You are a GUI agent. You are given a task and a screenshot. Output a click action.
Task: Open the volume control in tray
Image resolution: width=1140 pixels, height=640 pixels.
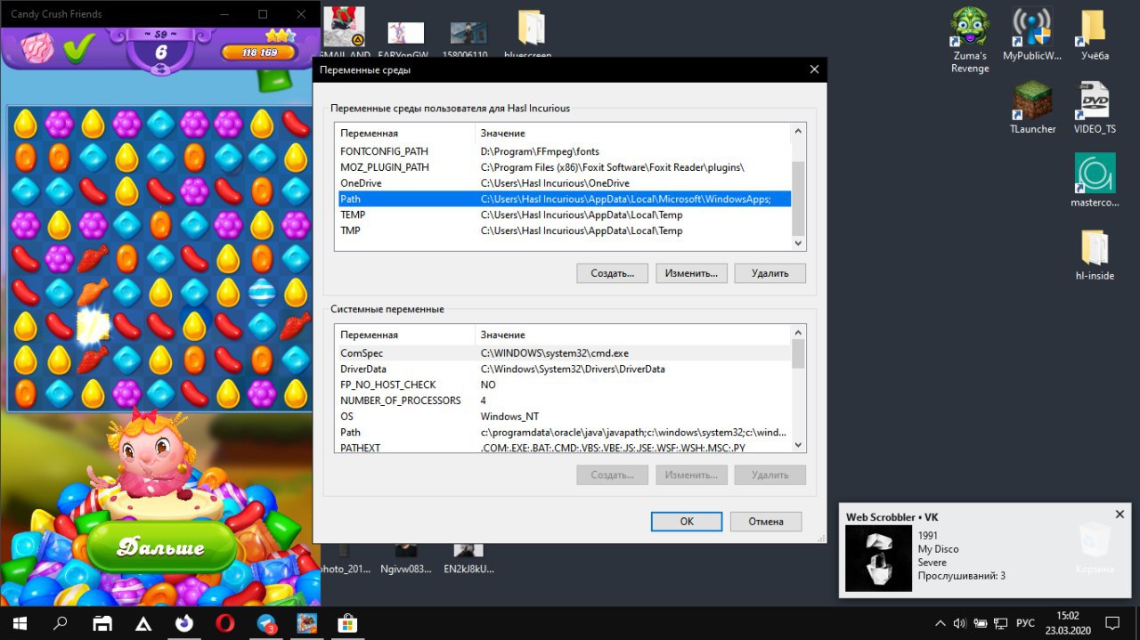960,623
